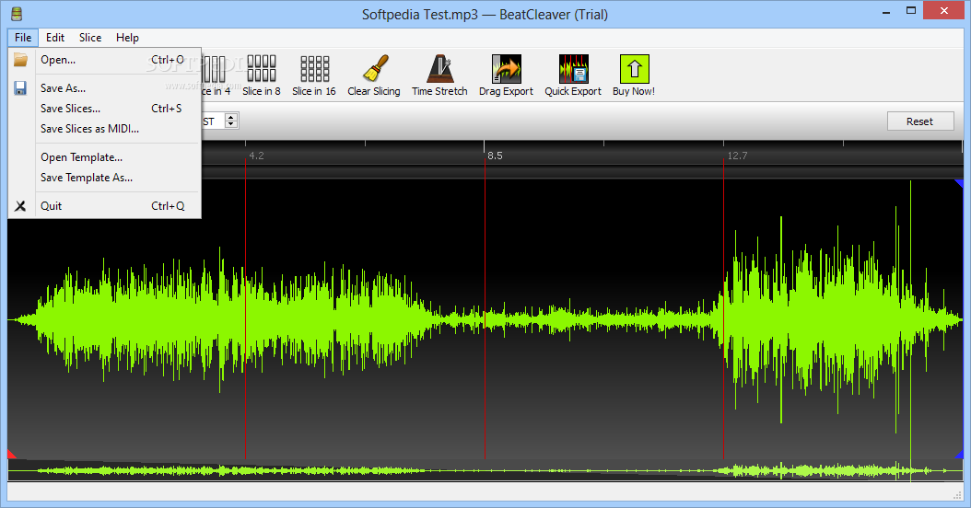The image size is (971, 508).
Task: Click the Buy Now! green arrow icon
Action: [x=634, y=68]
